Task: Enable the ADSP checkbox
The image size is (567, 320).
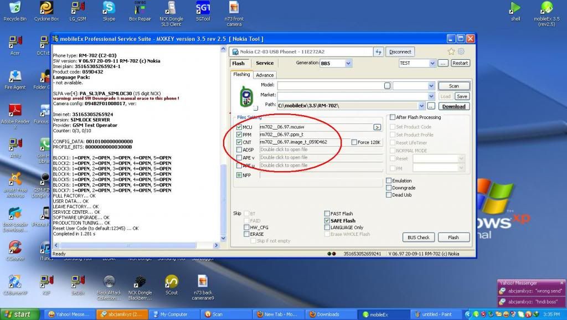Action: (239, 149)
